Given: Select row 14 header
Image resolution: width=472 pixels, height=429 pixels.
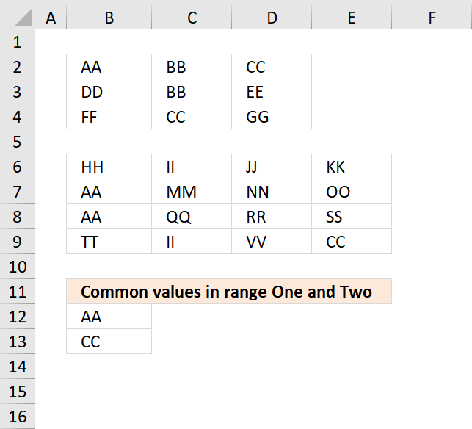Looking at the screenshot, I should (x=17, y=367).
